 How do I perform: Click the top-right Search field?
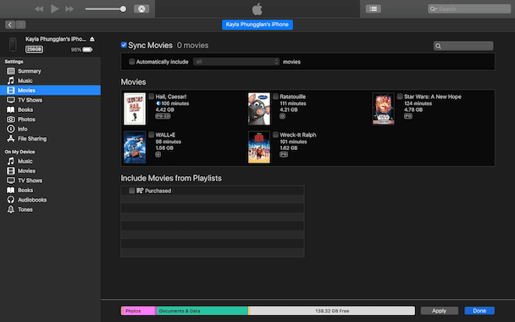coord(469,8)
